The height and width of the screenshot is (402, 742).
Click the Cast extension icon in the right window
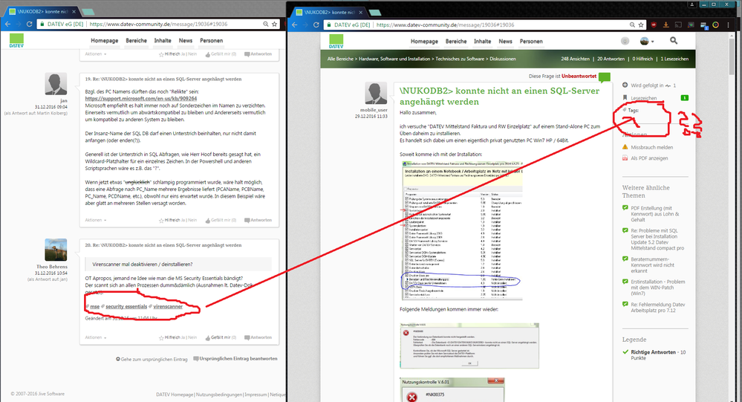(679, 25)
